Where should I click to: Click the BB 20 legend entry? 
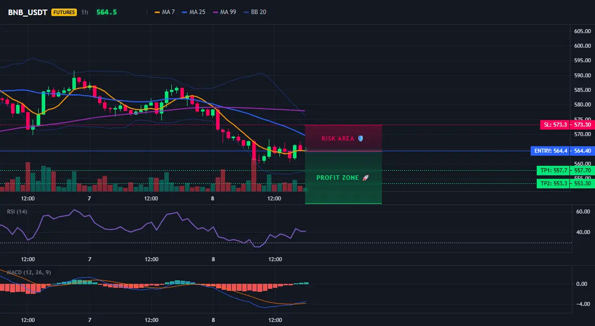click(255, 12)
